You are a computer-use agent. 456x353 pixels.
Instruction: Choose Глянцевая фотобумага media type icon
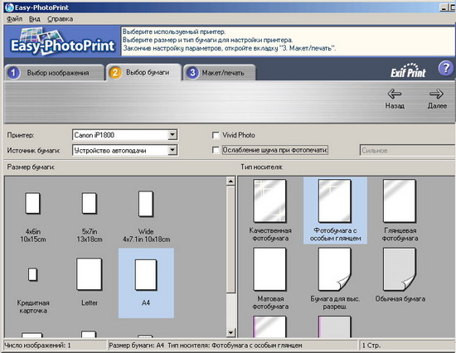pos(400,201)
